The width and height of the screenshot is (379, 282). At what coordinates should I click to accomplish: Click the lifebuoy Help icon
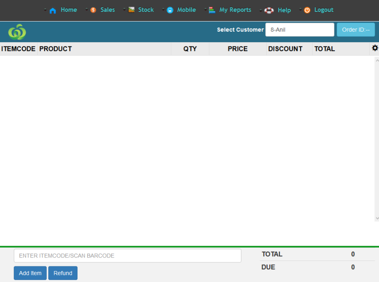click(269, 11)
